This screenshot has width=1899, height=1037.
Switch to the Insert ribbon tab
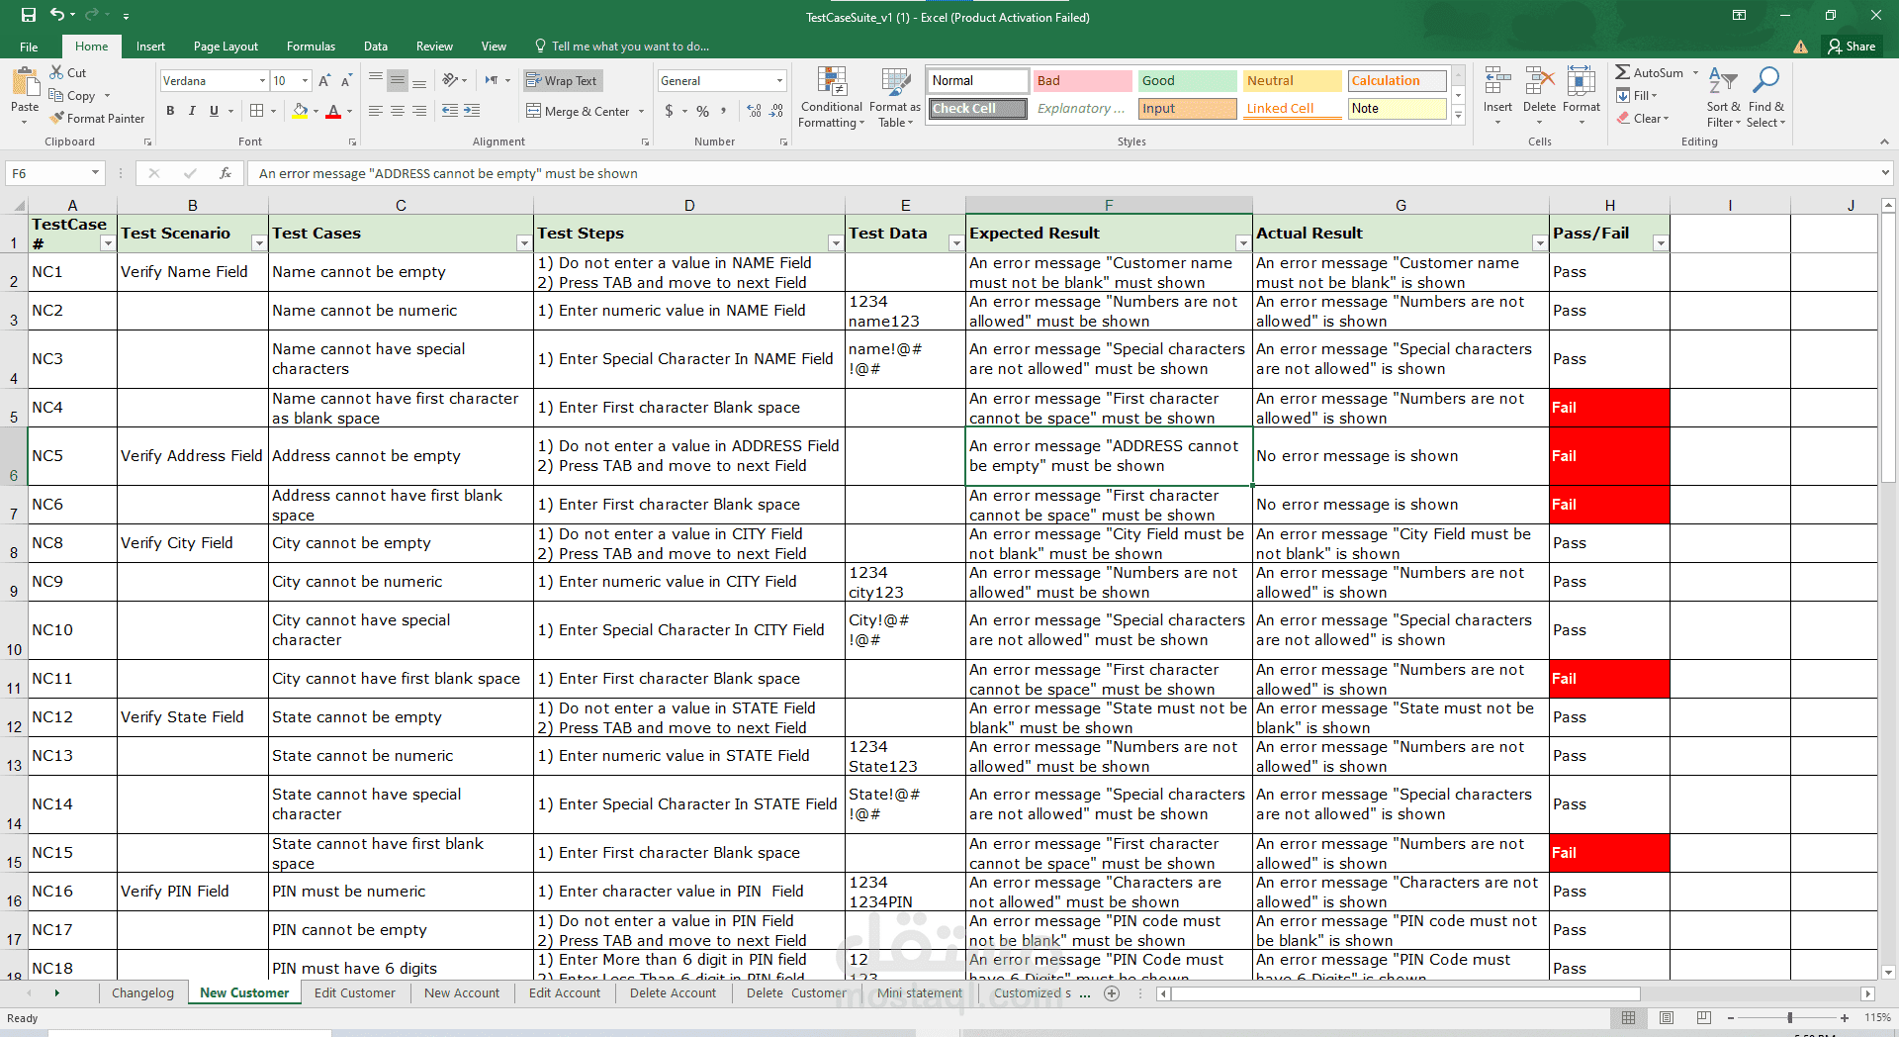point(150,47)
